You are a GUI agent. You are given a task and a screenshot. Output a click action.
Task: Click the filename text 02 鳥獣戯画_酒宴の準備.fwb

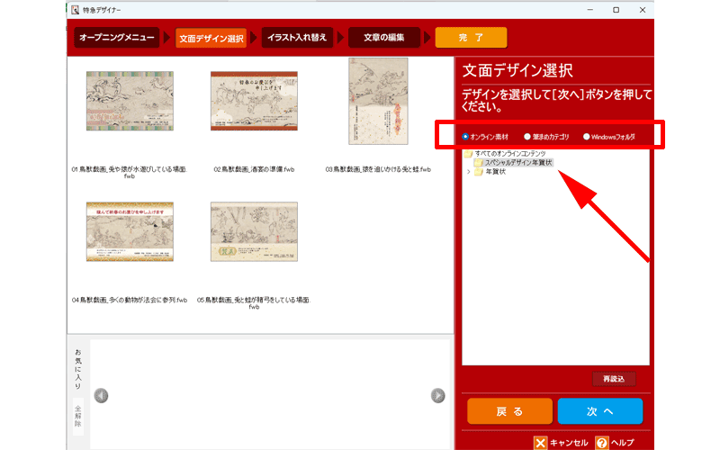pyautogui.click(x=254, y=169)
